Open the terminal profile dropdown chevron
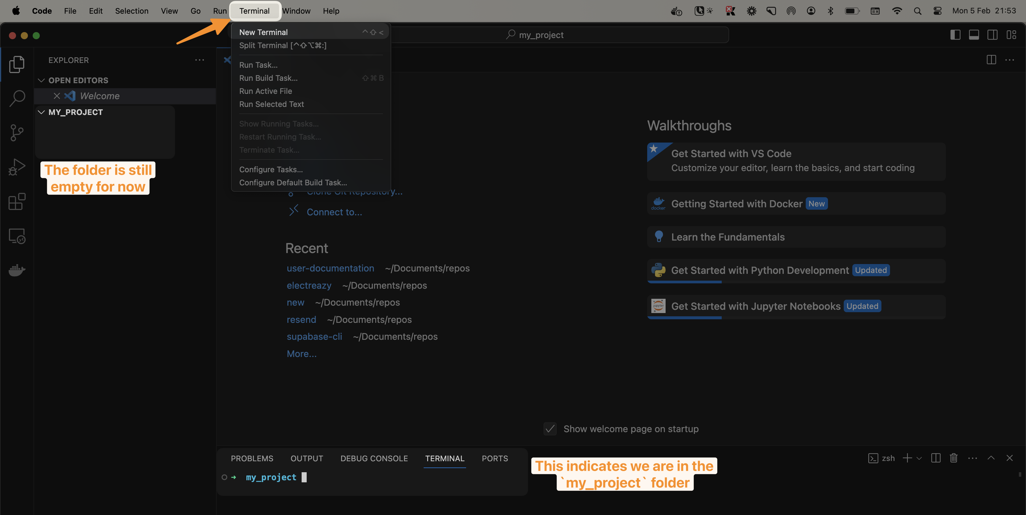The width and height of the screenshot is (1026, 515). click(920, 458)
